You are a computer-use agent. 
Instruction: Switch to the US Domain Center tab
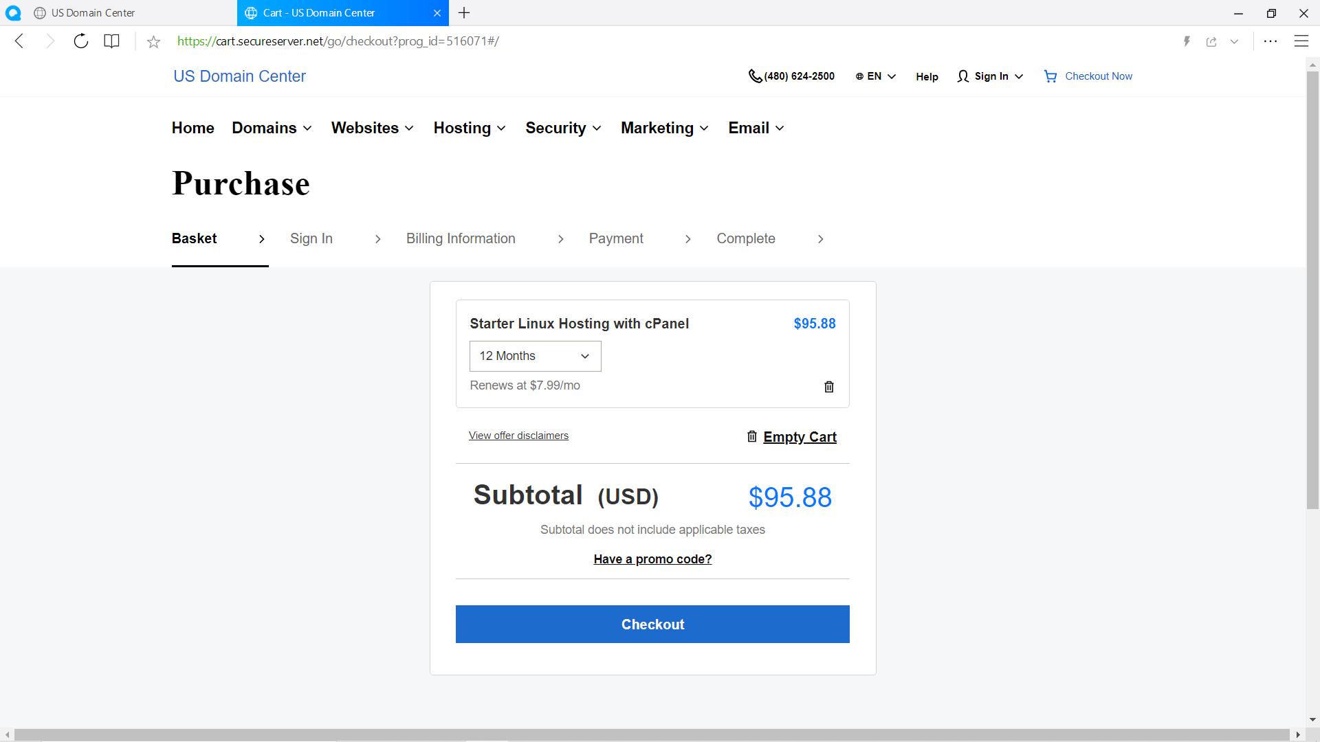pyautogui.click(x=93, y=13)
